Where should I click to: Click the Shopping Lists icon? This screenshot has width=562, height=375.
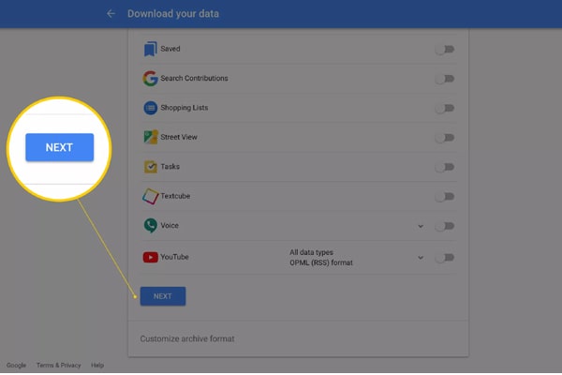pyautogui.click(x=150, y=108)
